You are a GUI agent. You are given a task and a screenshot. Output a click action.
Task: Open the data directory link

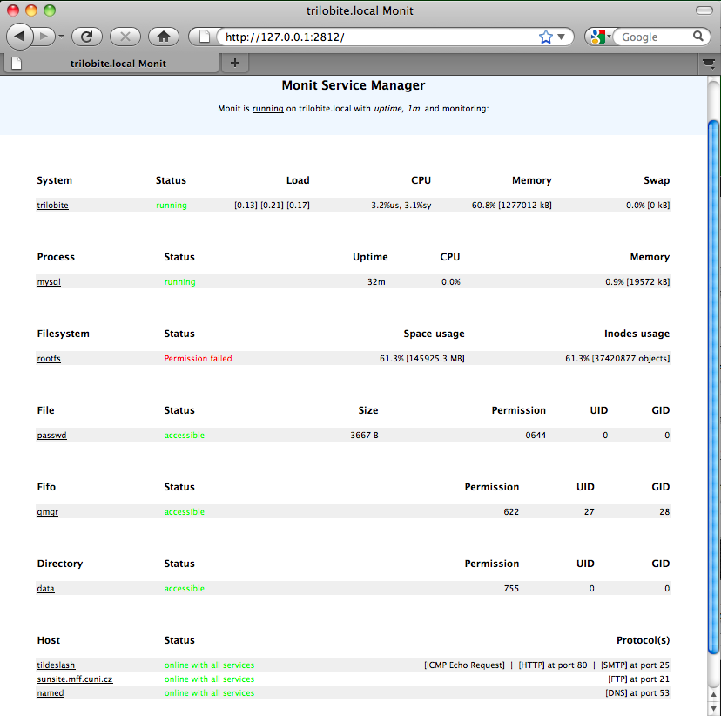(45, 588)
